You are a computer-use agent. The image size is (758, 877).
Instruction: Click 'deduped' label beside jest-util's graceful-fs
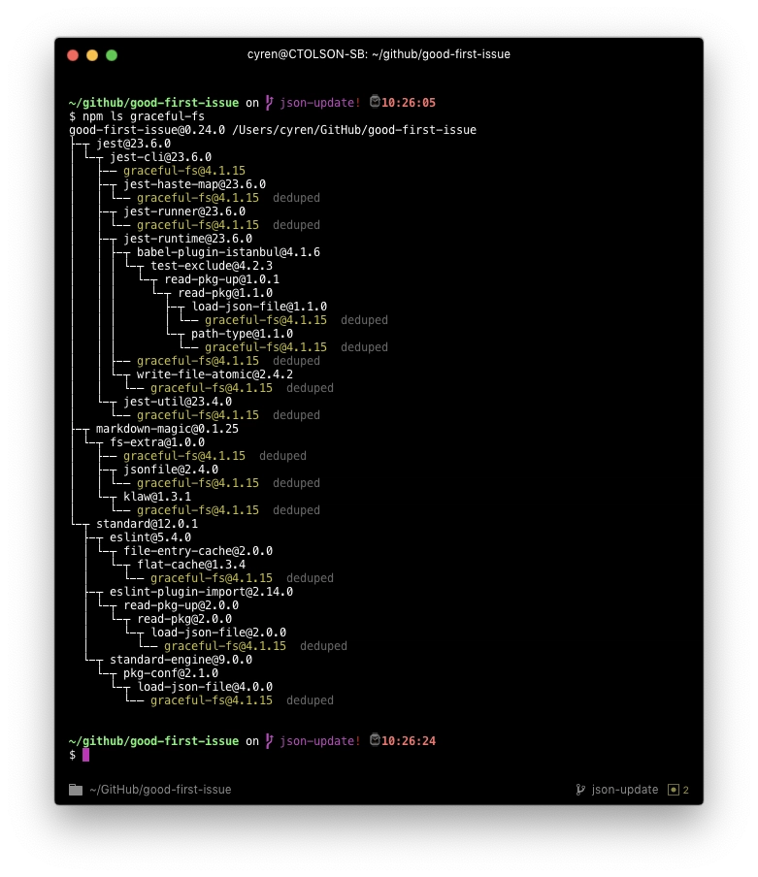(x=296, y=415)
